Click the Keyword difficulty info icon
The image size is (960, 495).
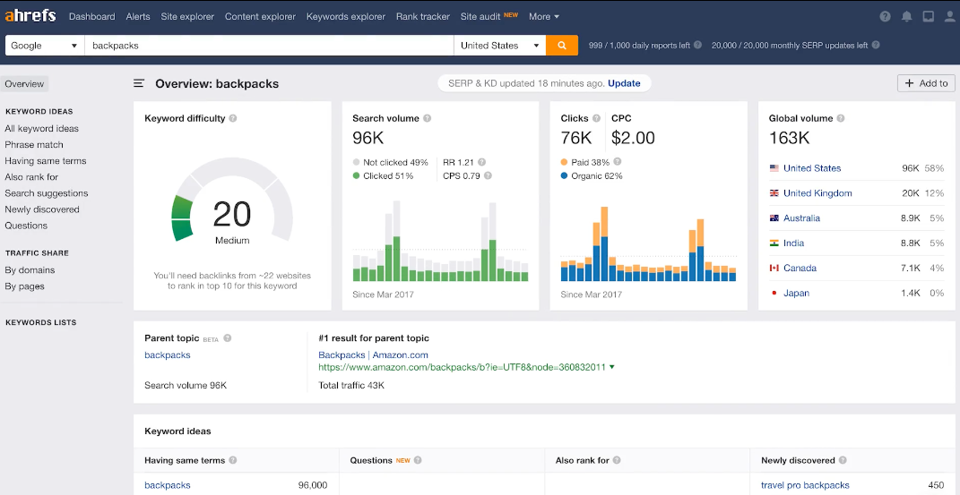(x=233, y=118)
